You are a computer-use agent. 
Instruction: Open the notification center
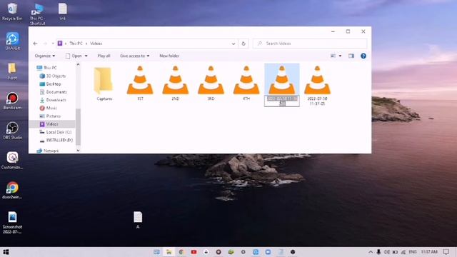(446, 252)
